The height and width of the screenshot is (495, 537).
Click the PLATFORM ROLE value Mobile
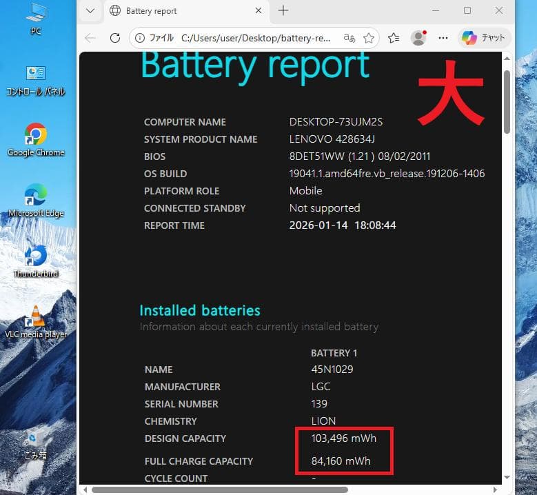click(x=305, y=190)
